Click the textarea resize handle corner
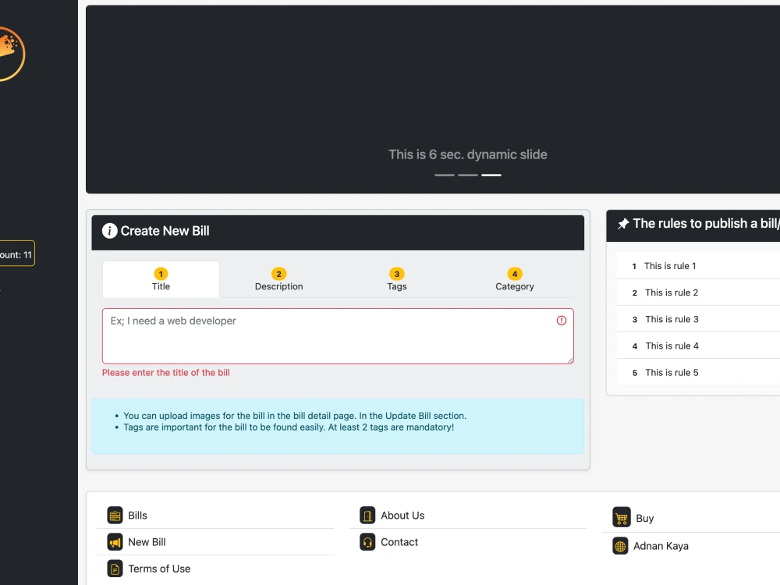The height and width of the screenshot is (585, 780). point(570,360)
